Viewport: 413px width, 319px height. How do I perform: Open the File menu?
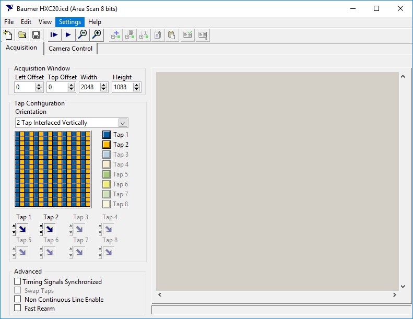pos(9,22)
